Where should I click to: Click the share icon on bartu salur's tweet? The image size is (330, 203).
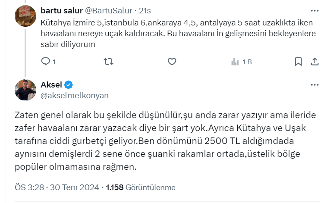(314, 62)
